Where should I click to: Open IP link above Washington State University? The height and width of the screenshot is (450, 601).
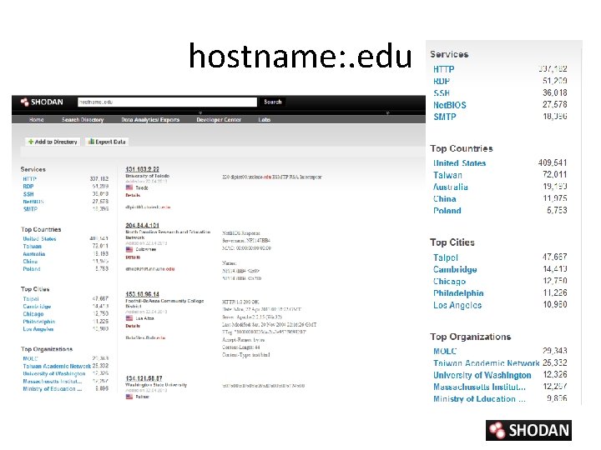[144, 377]
